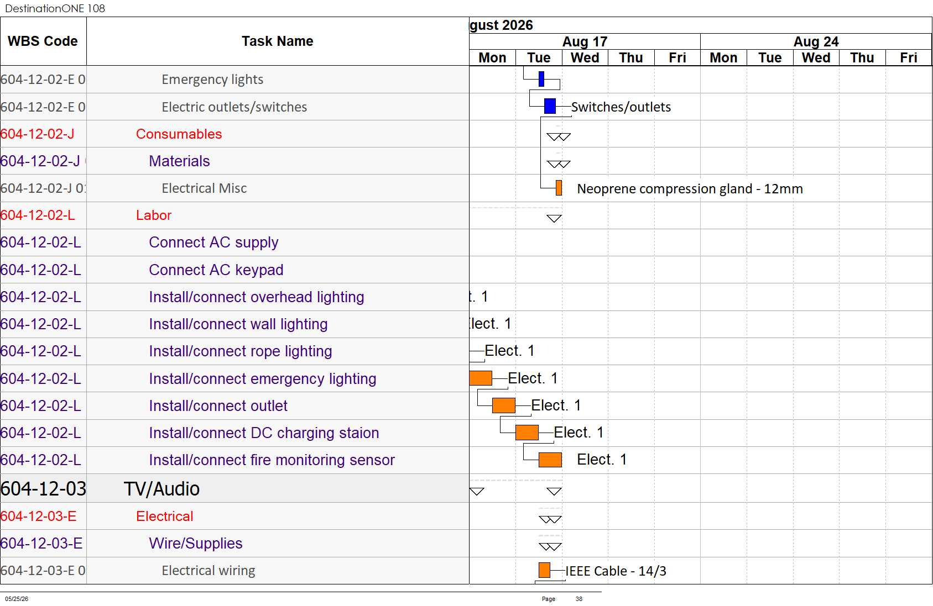This screenshot has height=606, width=933.
Task: Select the Materials task name
Action: click(x=179, y=161)
